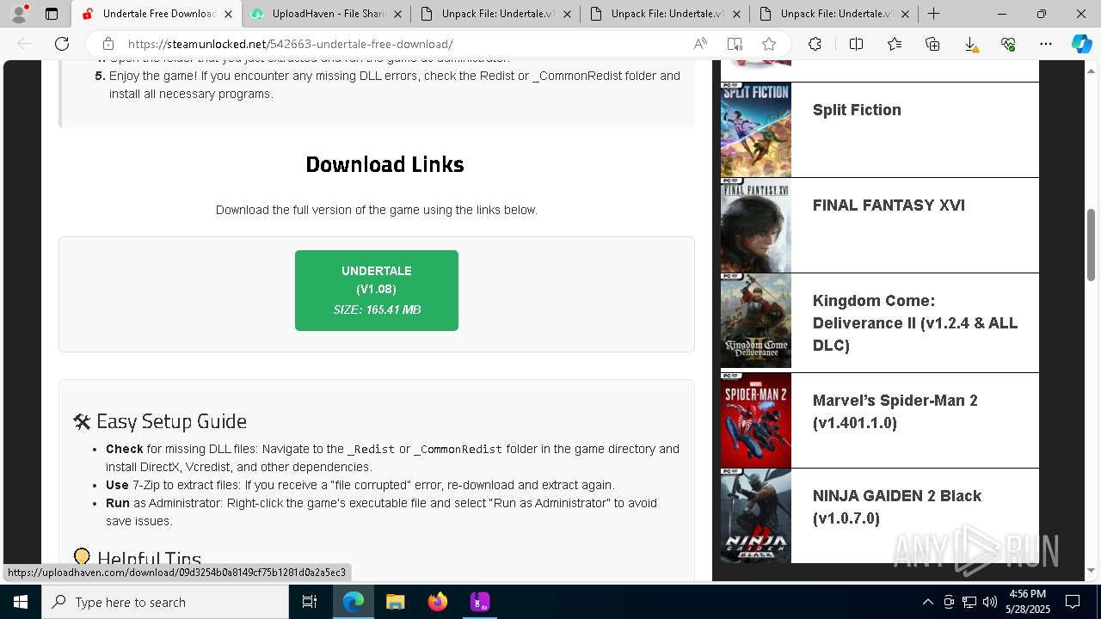Click the Final Fantasy XVI cover thumbnail
Image resolution: width=1101 pixels, height=619 pixels.
[756, 225]
